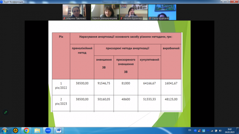239x134 pixels.
Task: Click the value 48600
Action: [x=126, y=99]
